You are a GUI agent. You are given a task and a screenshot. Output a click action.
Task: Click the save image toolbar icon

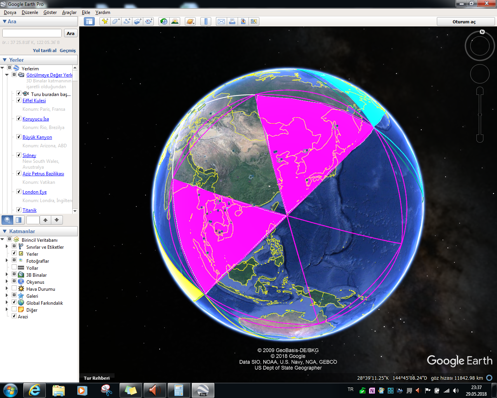tap(254, 21)
